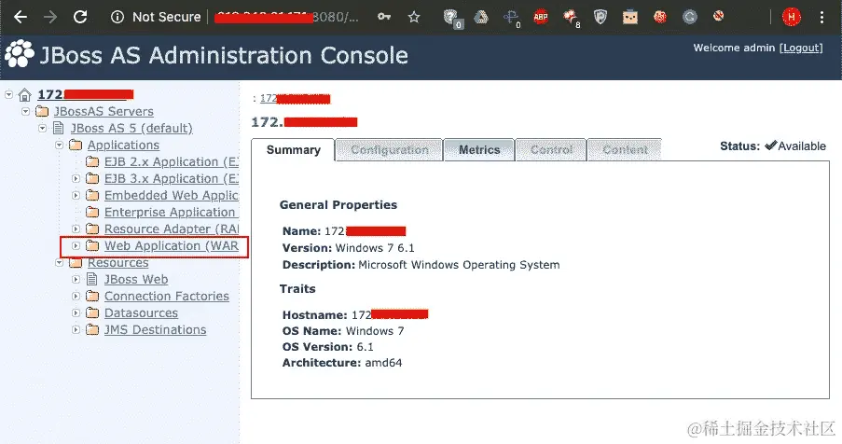Open the EJB 2.x Application link
The width and height of the screenshot is (842, 444).
(x=172, y=161)
